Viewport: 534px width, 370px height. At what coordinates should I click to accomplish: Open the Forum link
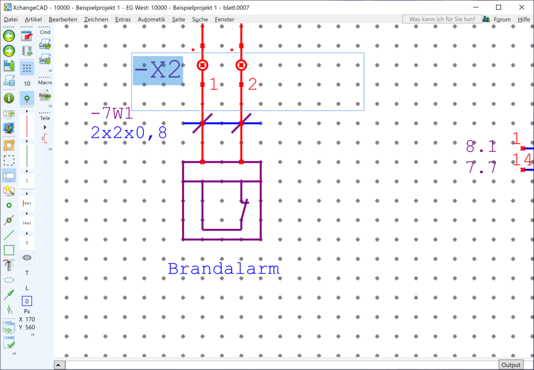point(502,19)
